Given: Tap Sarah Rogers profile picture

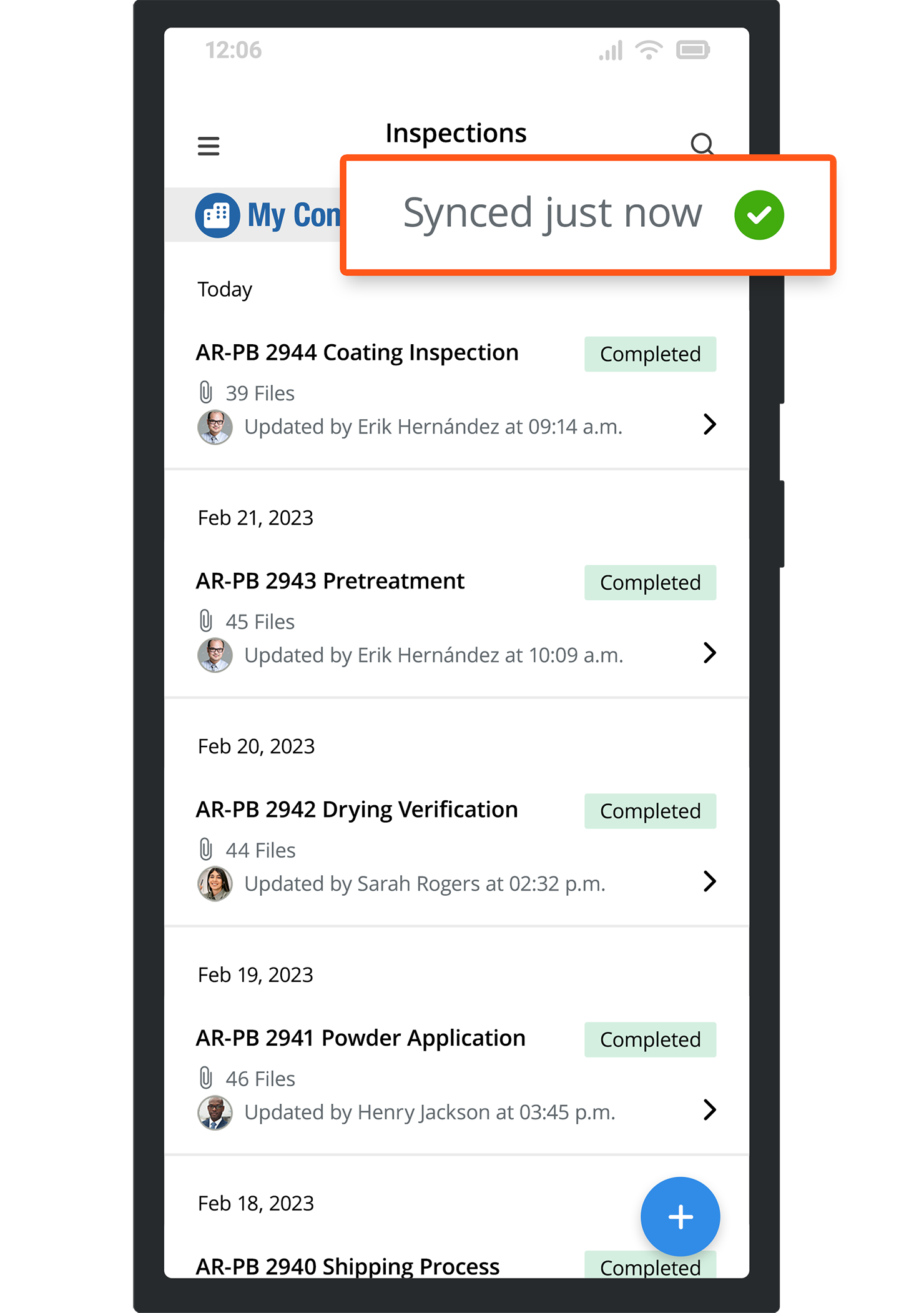Looking at the screenshot, I should pyautogui.click(x=215, y=884).
